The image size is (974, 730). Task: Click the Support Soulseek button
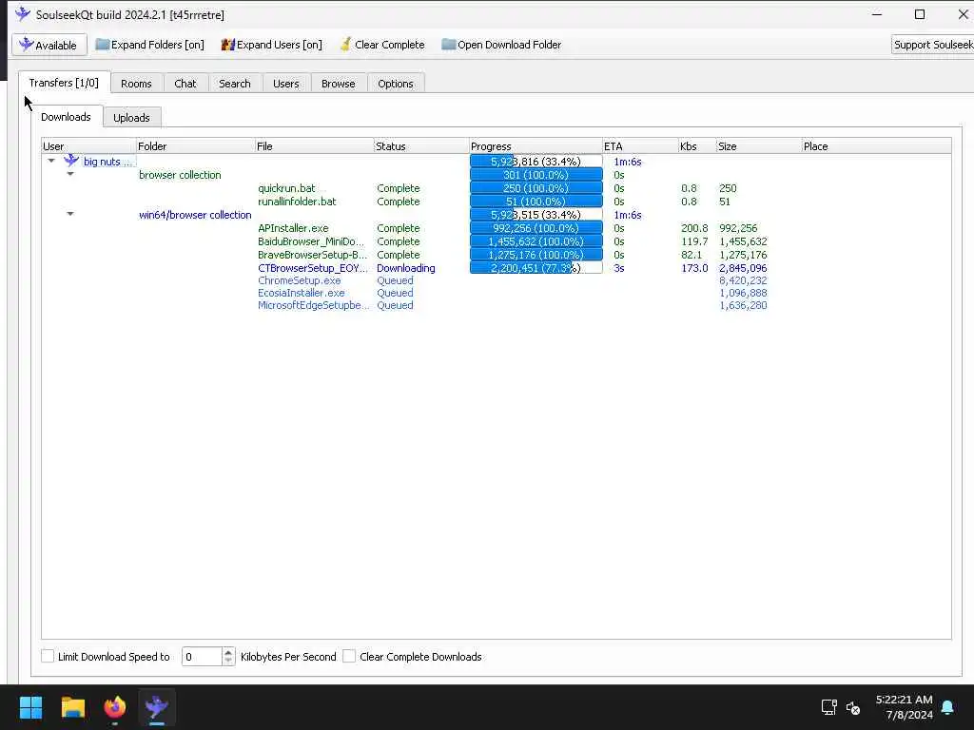932,45
